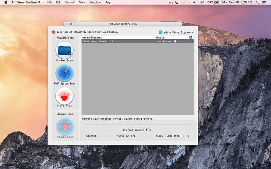Viewport: 271px width, 169px height.
Task: Click the 'Scanned:' label
Action: pyautogui.click(x=92, y=136)
